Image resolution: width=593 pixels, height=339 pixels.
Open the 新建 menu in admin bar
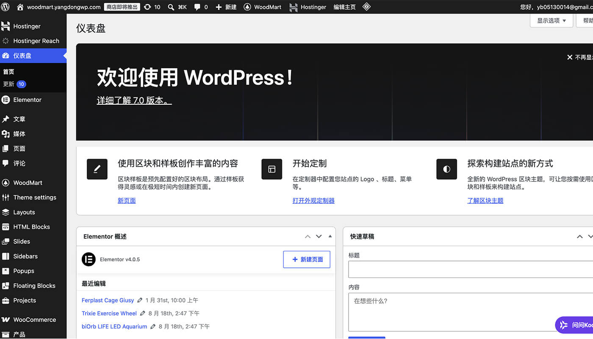click(x=226, y=7)
